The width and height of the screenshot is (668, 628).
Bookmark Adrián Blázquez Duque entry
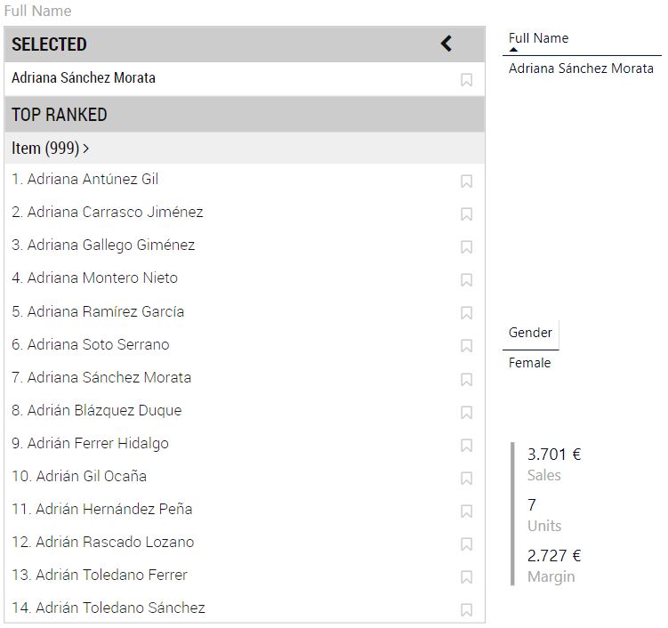pos(466,413)
